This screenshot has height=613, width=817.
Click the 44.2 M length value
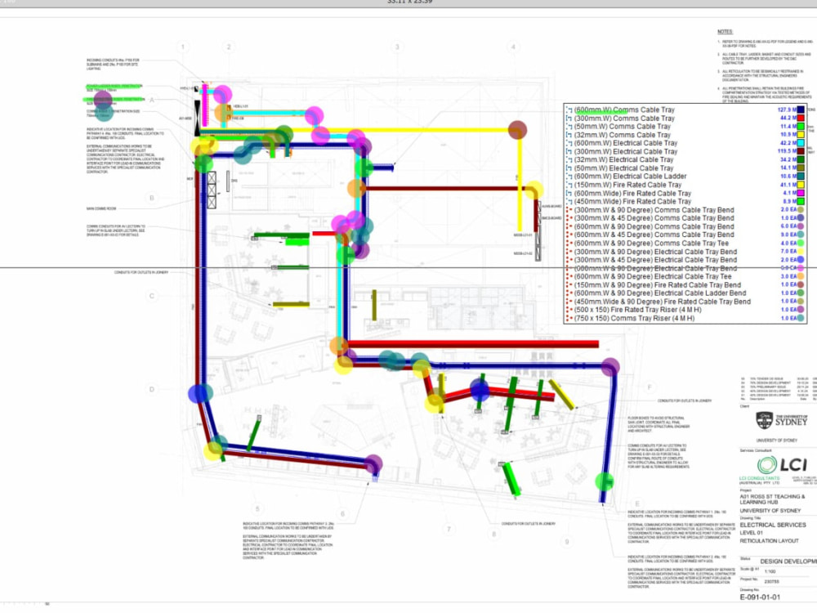pyautogui.click(x=788, y=119)
